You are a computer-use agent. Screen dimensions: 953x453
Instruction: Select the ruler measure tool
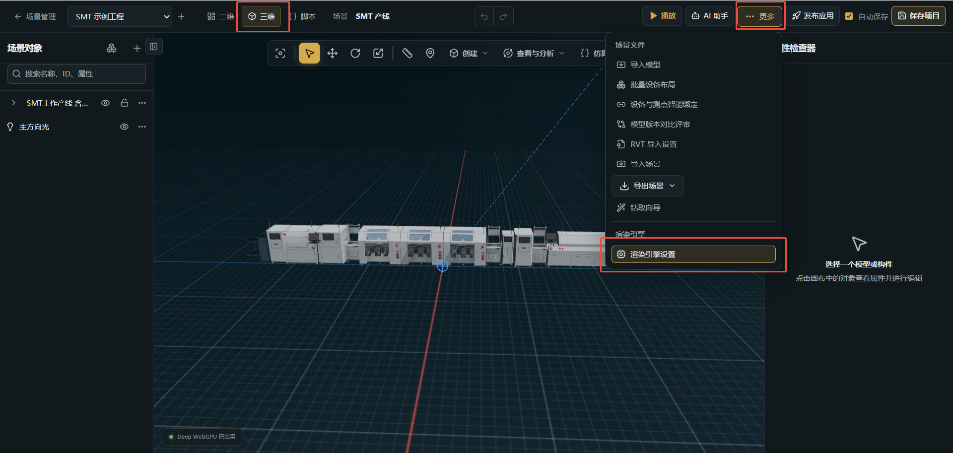coord(408,53)
